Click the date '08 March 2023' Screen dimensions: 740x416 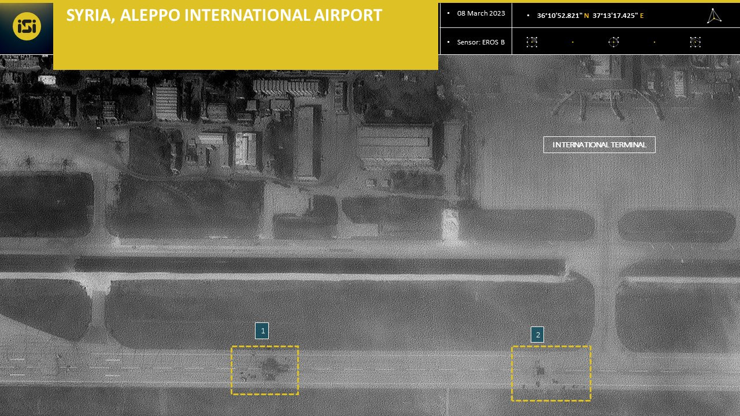click(481, 13)
